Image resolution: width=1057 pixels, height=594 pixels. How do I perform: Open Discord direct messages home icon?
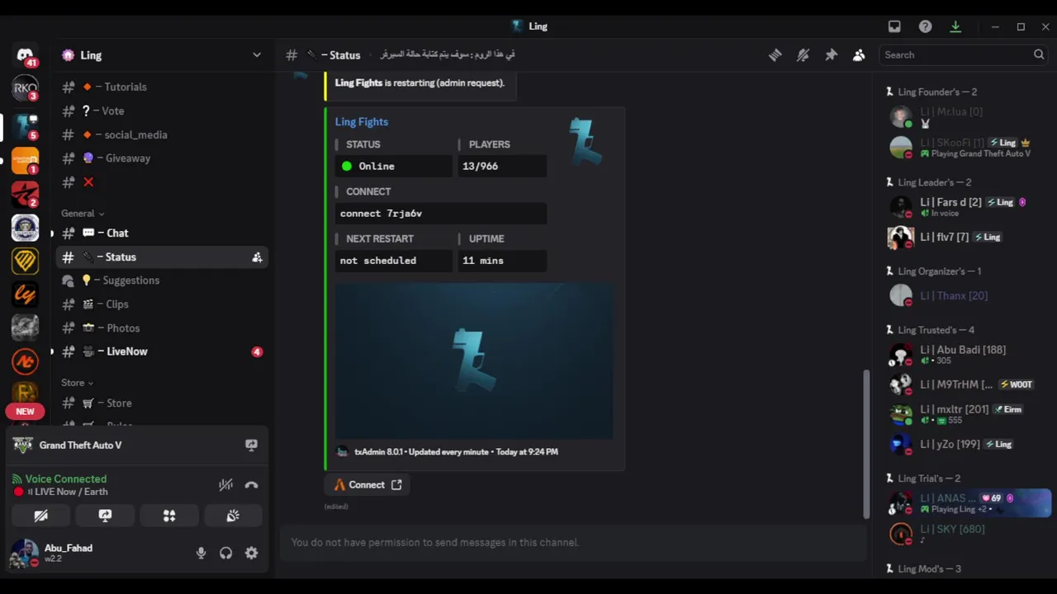(x=25, y=55)
